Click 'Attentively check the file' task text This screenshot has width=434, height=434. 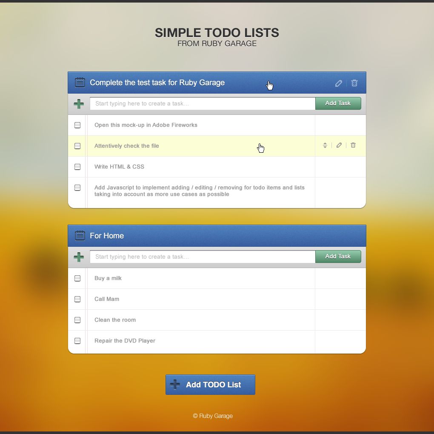127,146
